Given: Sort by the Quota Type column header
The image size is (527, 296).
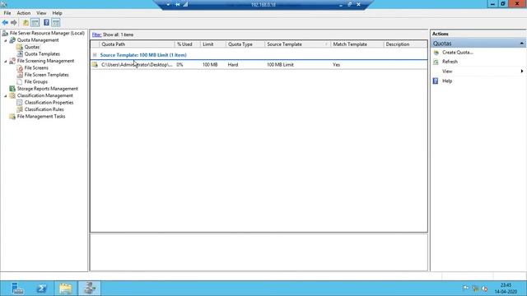Looking at the screenshot, I should pyautogui.click(x=245, y=44).
